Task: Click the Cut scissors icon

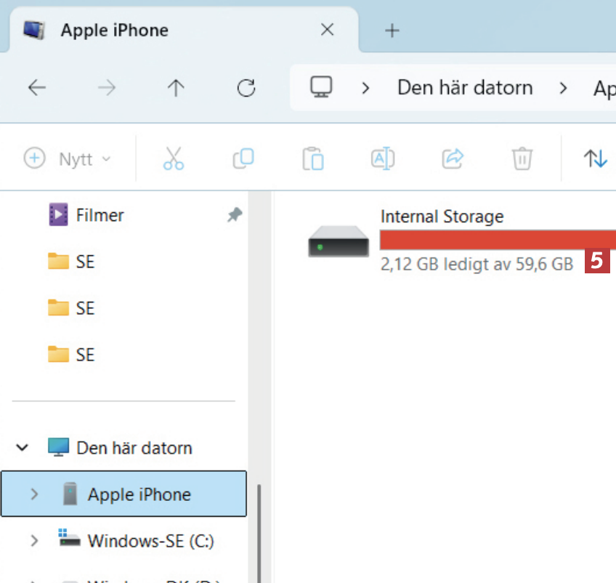Action: [174, 158]
